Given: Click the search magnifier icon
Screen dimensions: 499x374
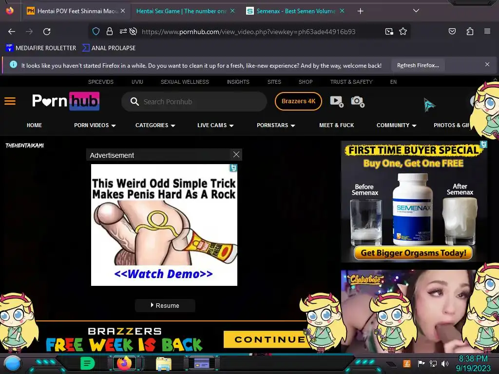Looking at the screenshot, I should (x=134, y=102).
